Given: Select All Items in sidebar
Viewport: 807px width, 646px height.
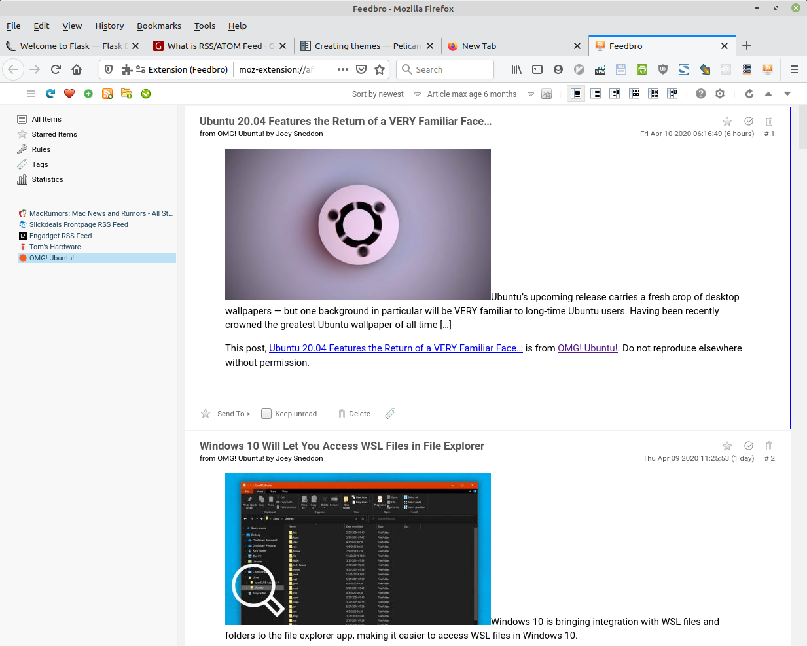Looking at the screenshot, I should coord(46,119).
